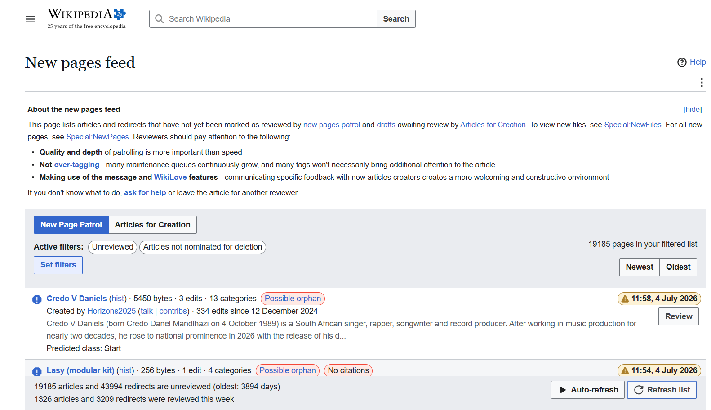Open the Special:NewPages link
The image size is (711, 410).
pos(98,137)
